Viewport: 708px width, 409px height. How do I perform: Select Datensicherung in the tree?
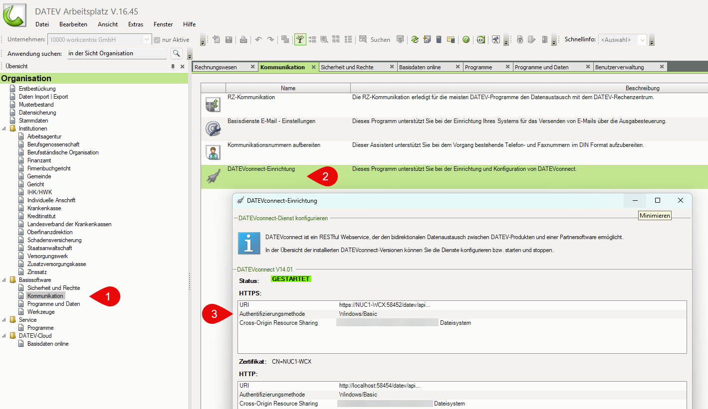(x=37, y=113)
